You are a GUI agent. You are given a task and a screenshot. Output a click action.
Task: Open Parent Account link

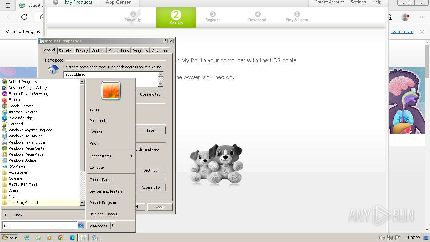(x=330, y=2)
